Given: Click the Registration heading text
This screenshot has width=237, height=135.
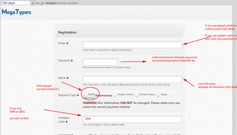Looking at the screenshot, I should point(67,32).
